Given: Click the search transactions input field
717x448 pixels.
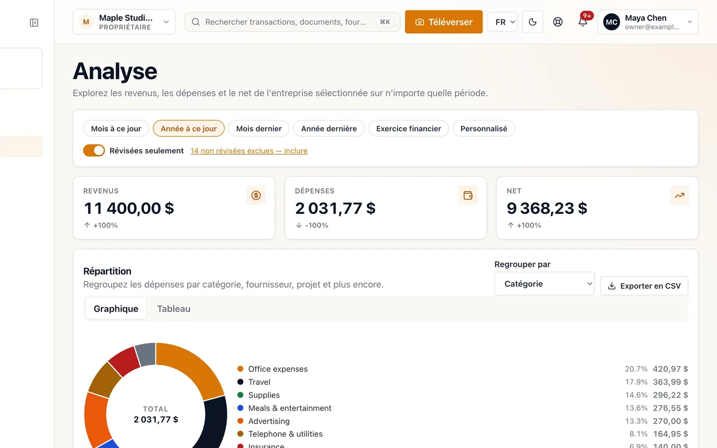Looking at the screenshot, I should (292, 22).
